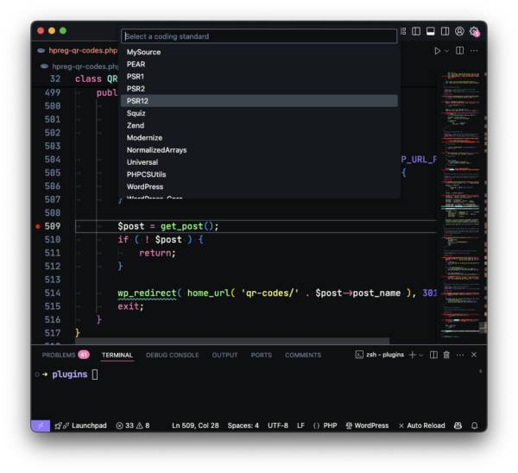Image resolution: width=518 pixels, height=473 pixels.
Task: Open new terminal with plus icon
Action: [x=413, y=355]
